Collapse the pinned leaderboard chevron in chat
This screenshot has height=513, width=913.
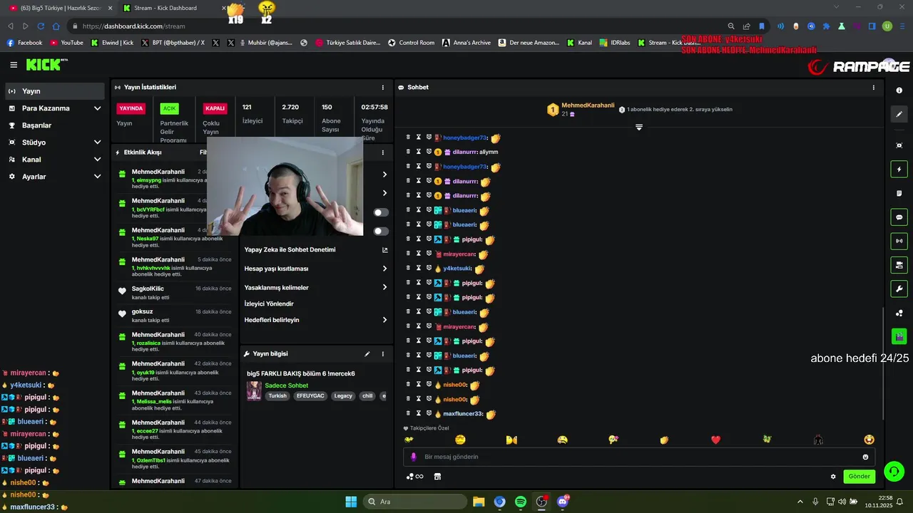[x=639, y=128]
